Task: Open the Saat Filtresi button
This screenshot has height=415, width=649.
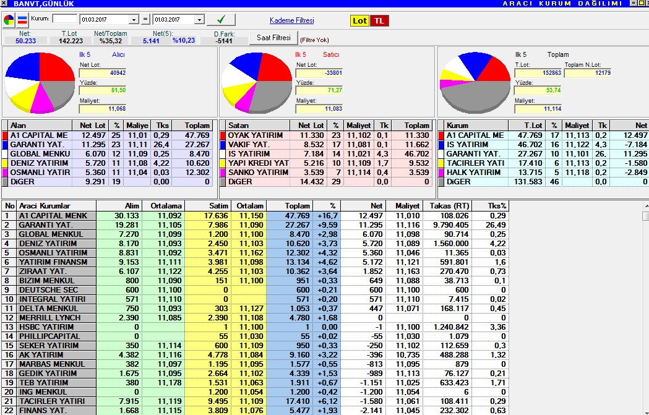Action: (273, 38)
